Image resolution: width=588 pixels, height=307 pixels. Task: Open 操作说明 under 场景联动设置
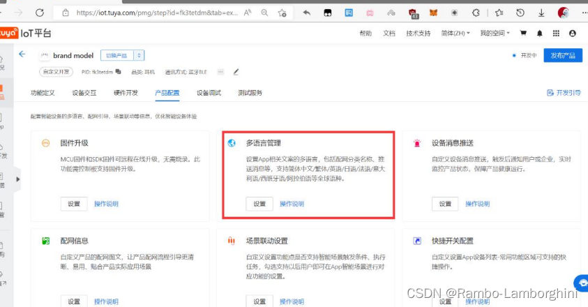[x=292, y=301]
